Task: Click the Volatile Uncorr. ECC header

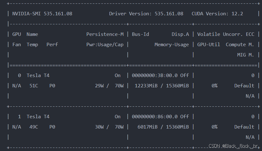Action: click(226, 34)
